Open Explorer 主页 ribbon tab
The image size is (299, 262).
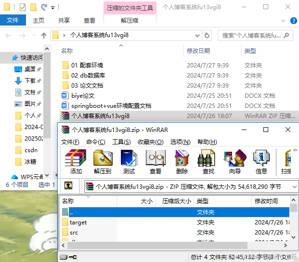39,20
